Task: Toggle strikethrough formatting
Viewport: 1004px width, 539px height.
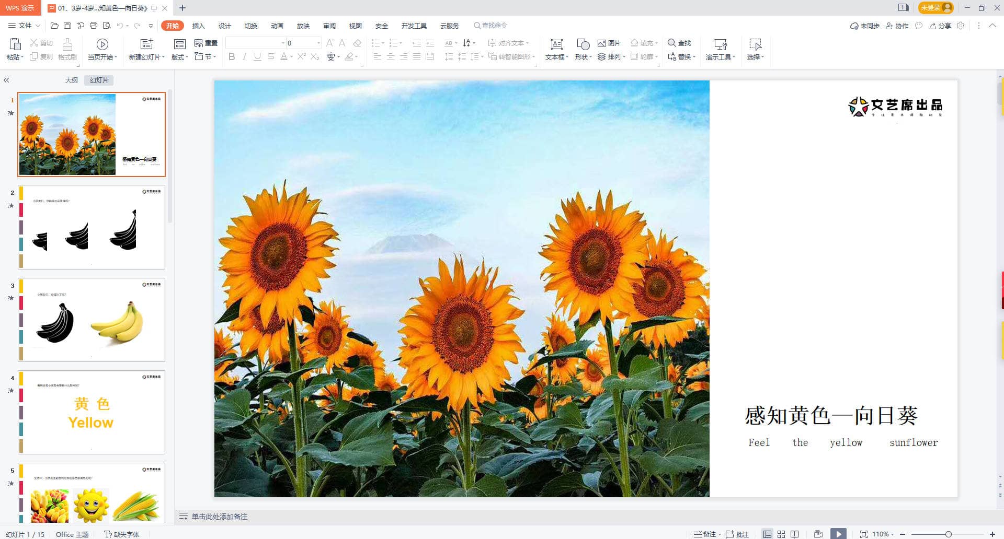Action: tap(270, 56)
